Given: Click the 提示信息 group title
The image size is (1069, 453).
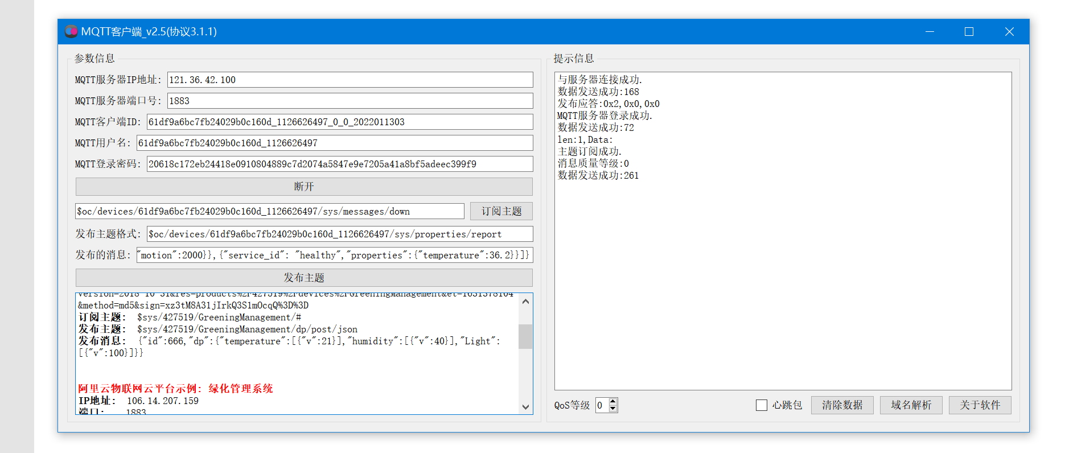Looking at the screenshot, I should [574, 58].
